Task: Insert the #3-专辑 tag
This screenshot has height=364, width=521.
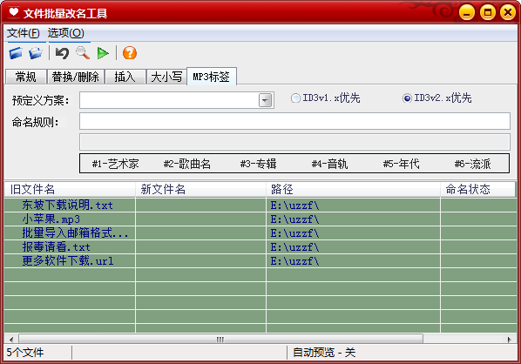Action: tap(258, 164)
